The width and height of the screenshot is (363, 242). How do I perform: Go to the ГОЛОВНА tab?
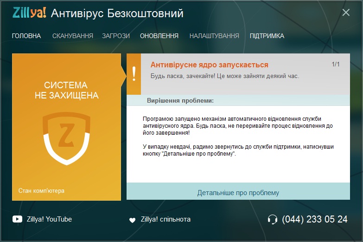26,36
